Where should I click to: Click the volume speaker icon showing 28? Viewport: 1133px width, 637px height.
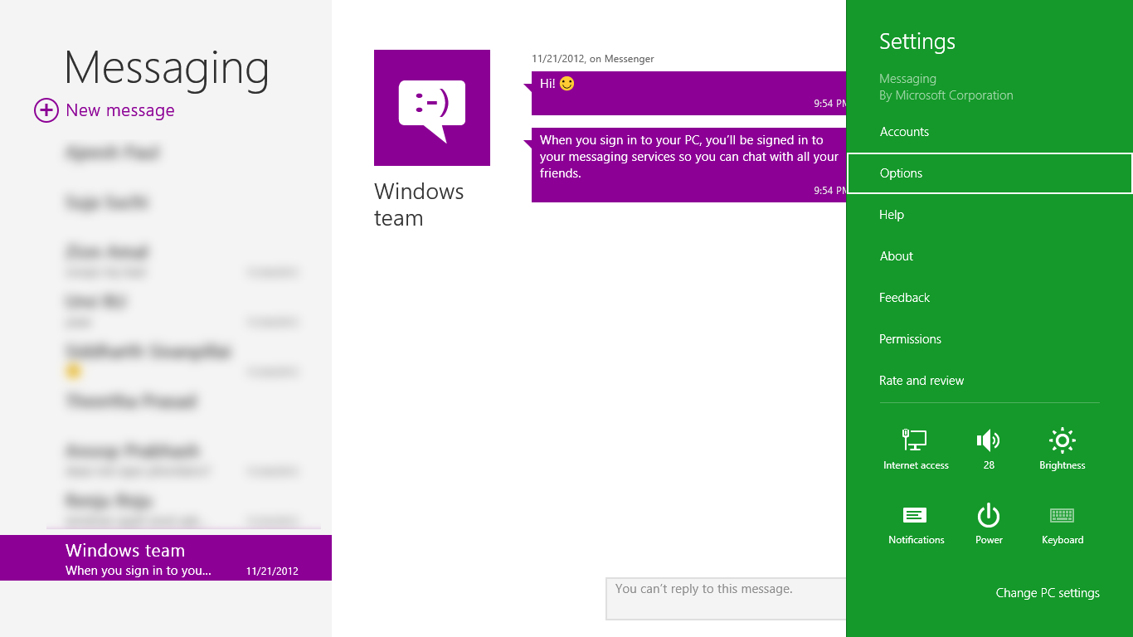click(989, 440)
